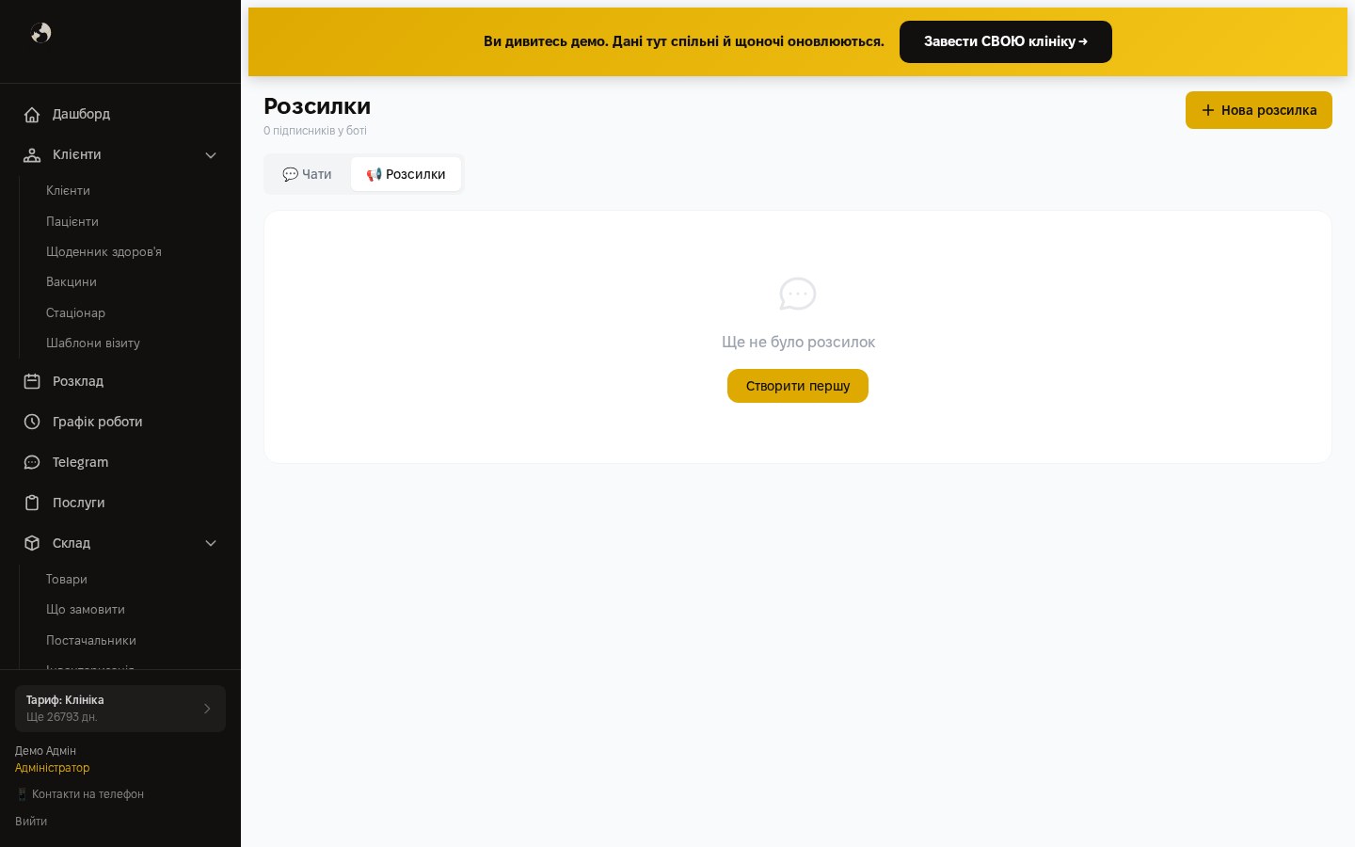Open the Telegram section
This screenshot has height=847, width=1355.
point(120,462)
